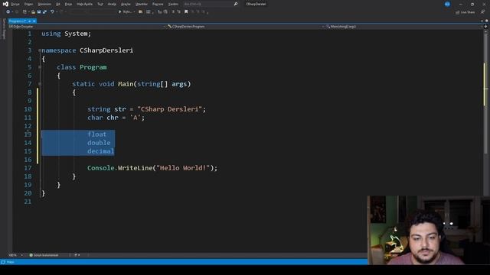Click the green Start debugging button
This screenshot has height=275, width=490.
120,12
